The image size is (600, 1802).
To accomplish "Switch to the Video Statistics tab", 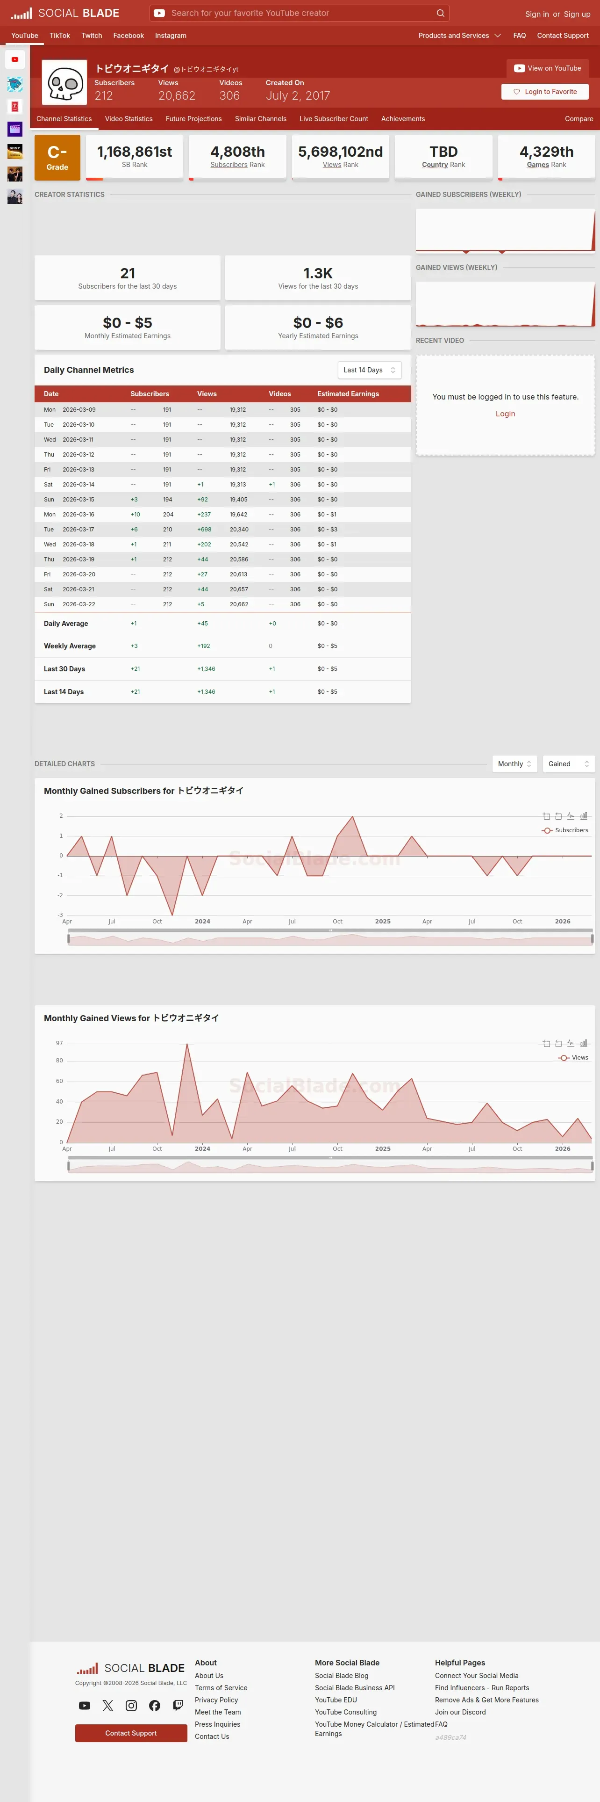I will click(129, 119).
